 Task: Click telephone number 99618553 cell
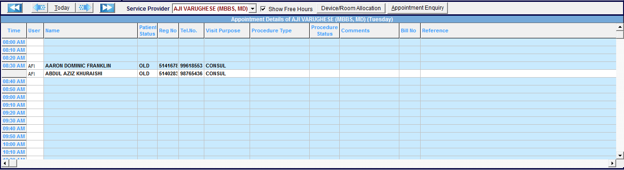tap(191, 66)
